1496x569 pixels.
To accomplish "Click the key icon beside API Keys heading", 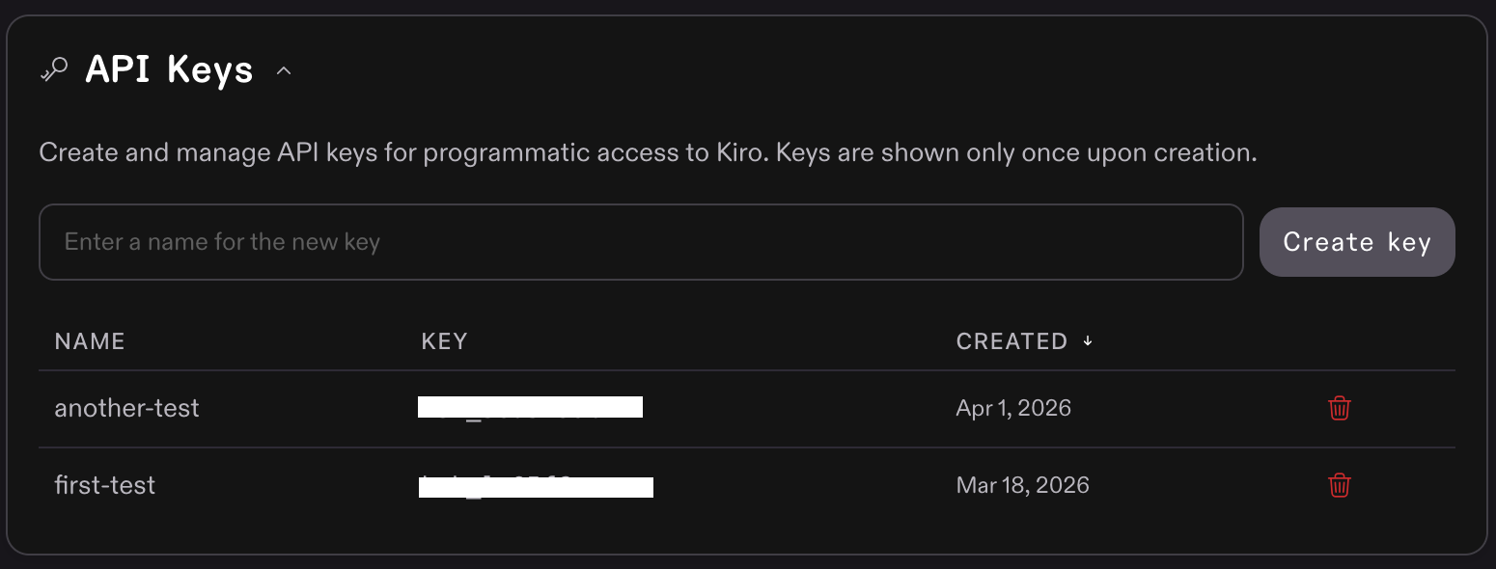I will coord(54,68).
